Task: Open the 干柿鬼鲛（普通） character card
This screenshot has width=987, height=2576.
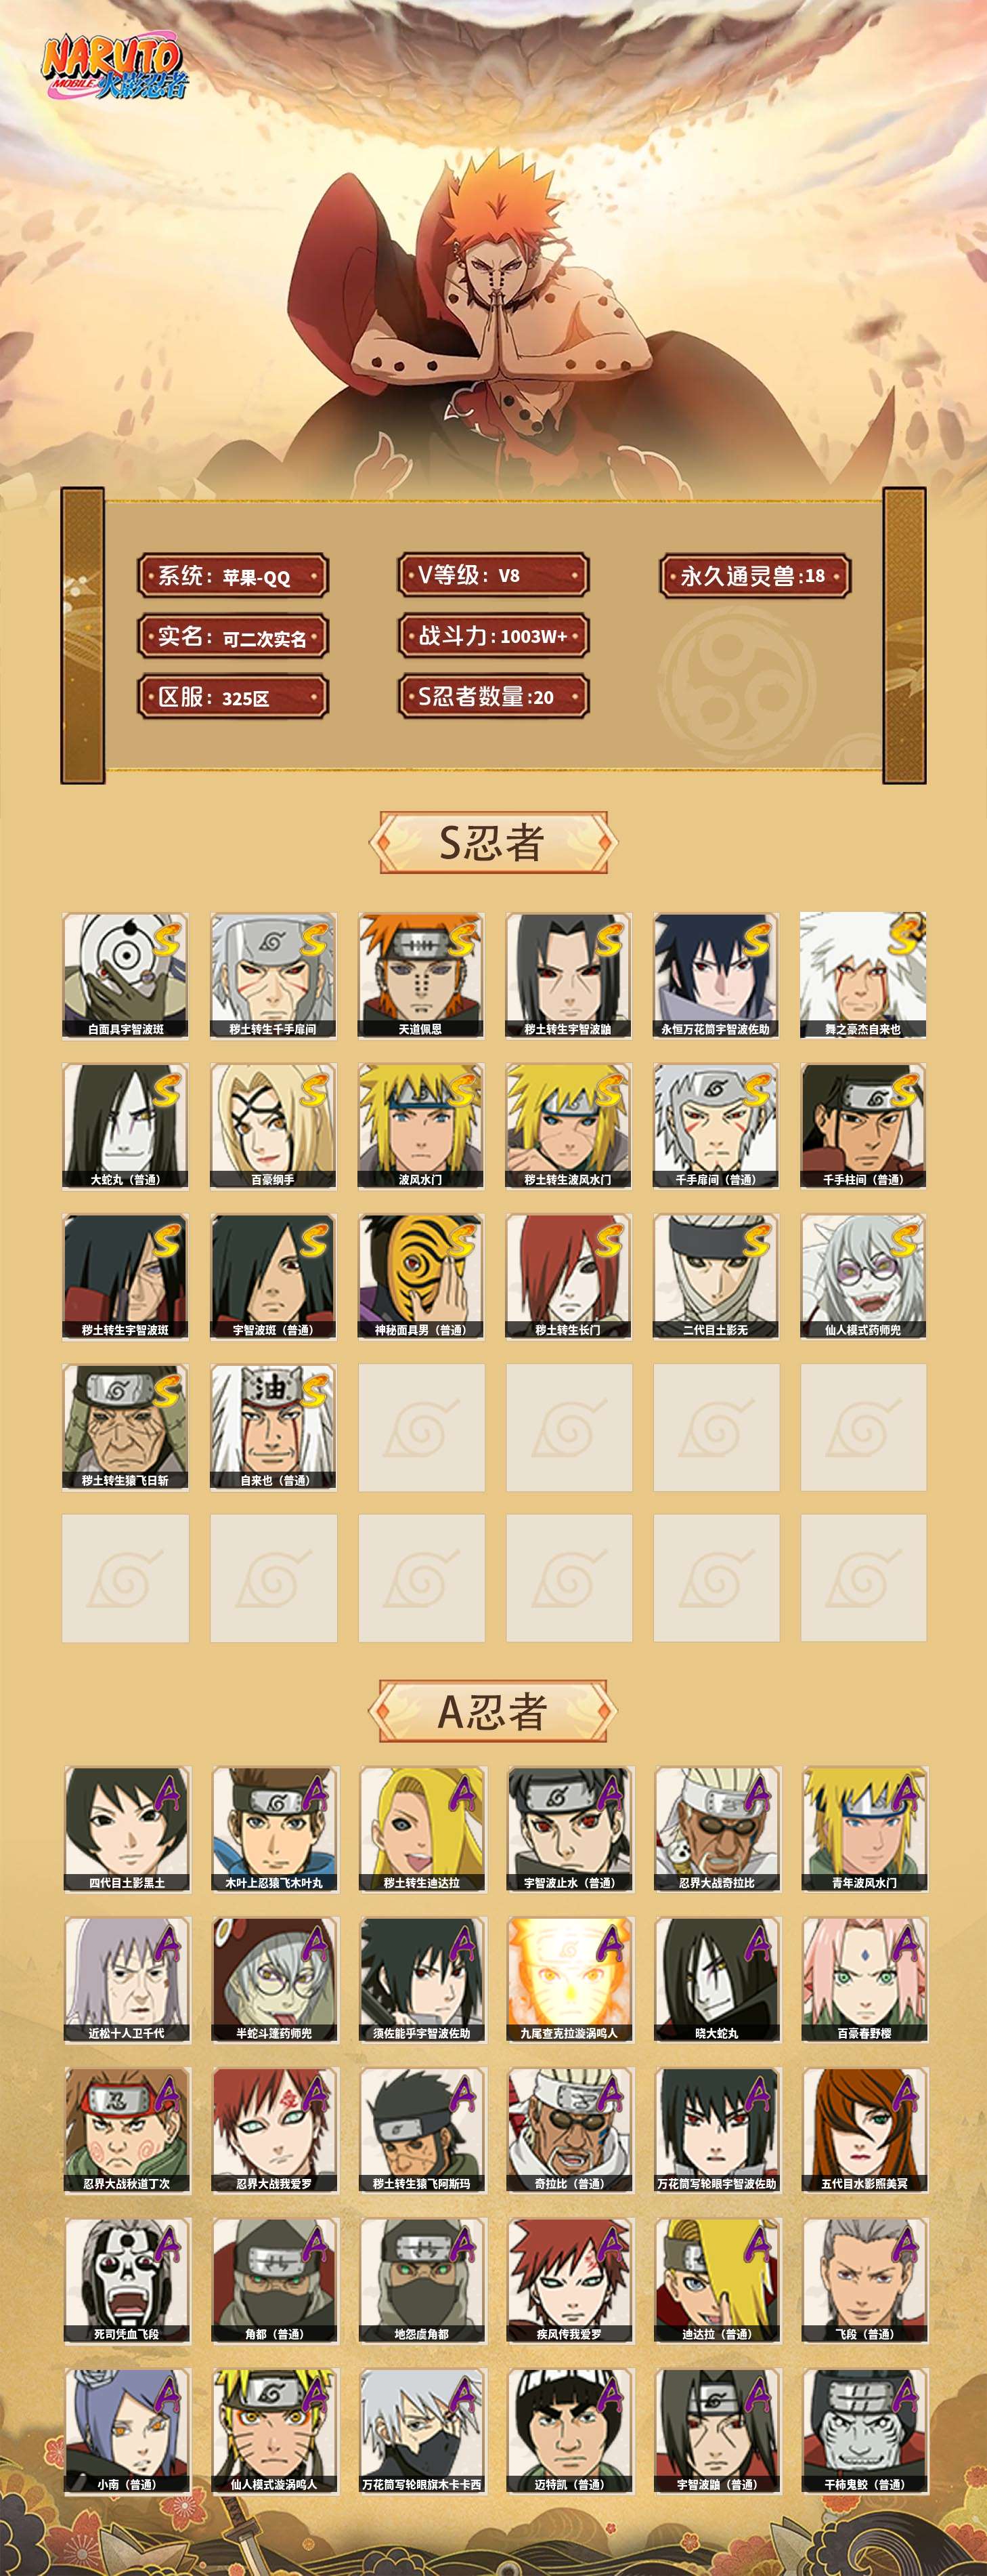Action: click(865, 2430)
